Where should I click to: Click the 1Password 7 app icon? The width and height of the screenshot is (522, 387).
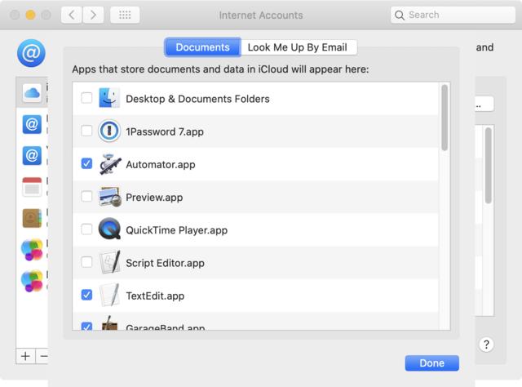click(109, 131)
